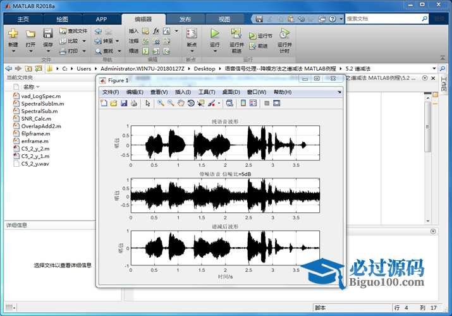Expand the New (新建) dropdown arrow

click(13, 51)
